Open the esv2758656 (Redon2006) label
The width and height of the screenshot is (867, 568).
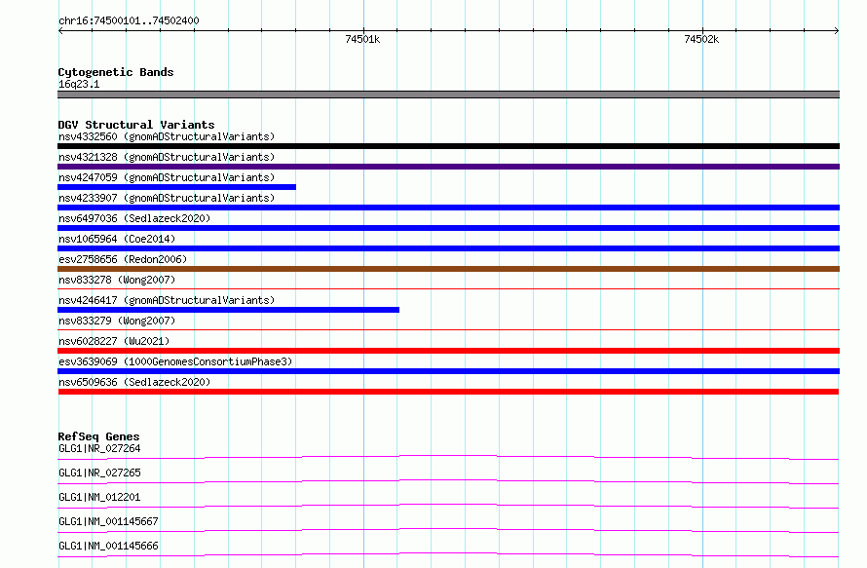123,259
